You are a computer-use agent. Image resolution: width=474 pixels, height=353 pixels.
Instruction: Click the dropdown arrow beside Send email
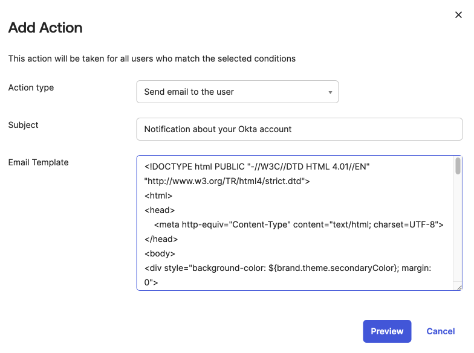pos(330,92)
